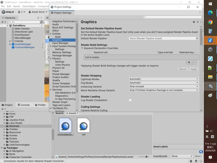Image resolution: width=217 pixels, height=163 pixels.
Task: Open the preset selector icon in Graphics header
Action: coord(198,22)
